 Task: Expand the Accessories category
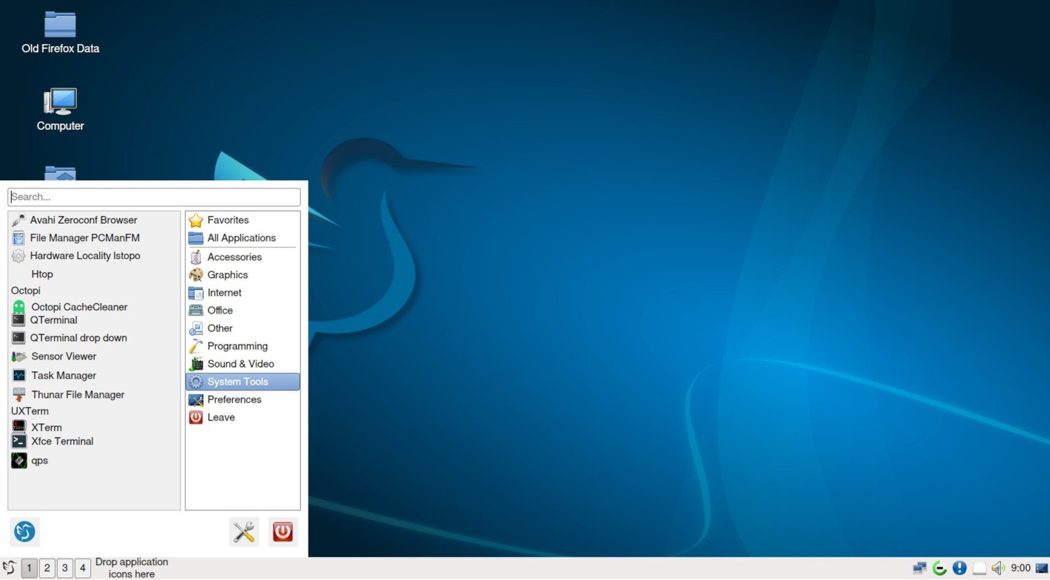234,257
